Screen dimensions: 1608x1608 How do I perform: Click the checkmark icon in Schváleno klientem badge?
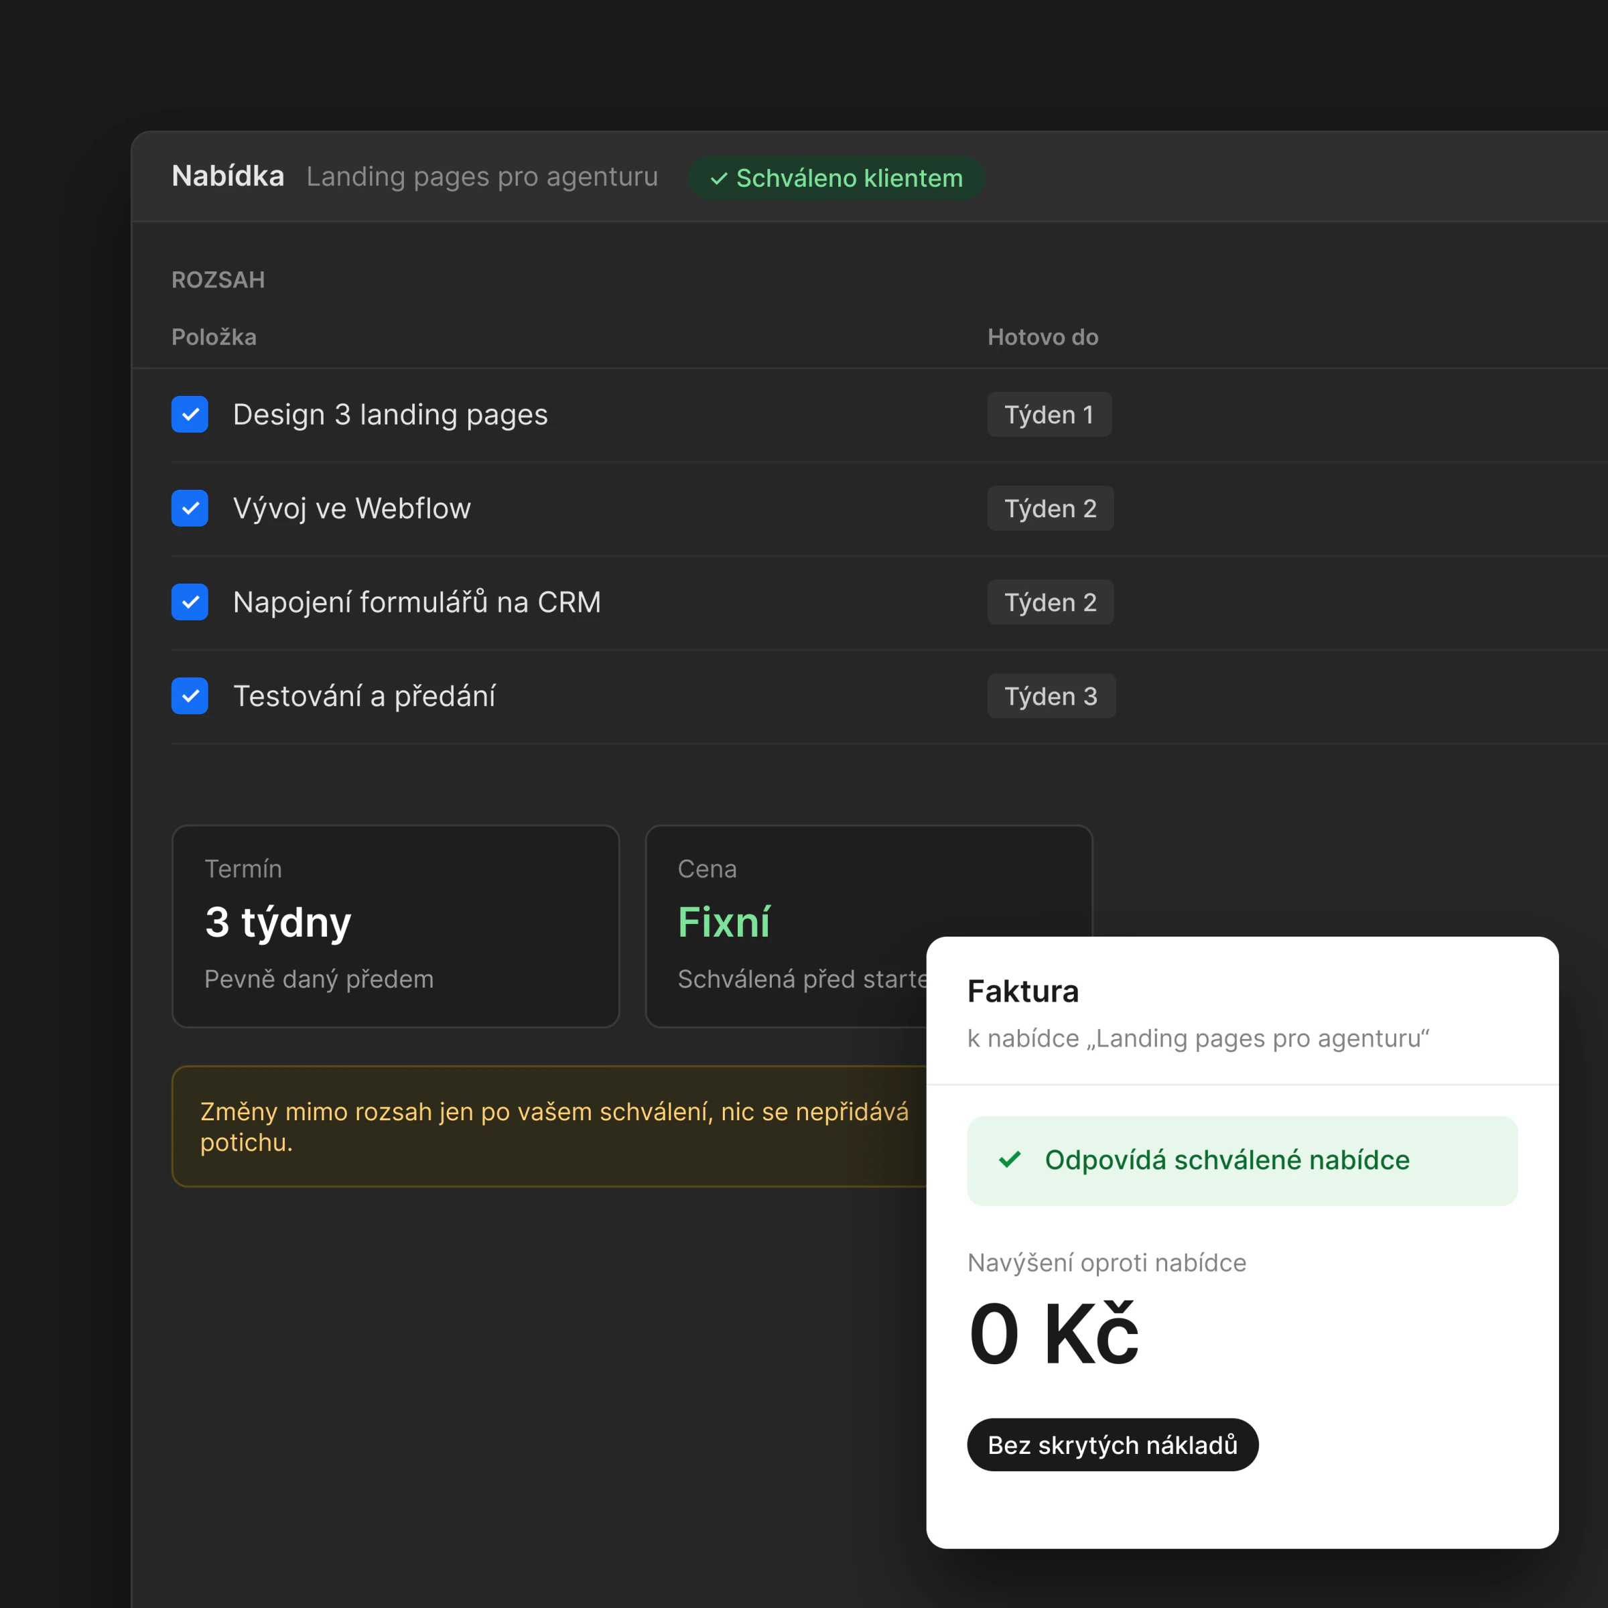click(719, 179)
